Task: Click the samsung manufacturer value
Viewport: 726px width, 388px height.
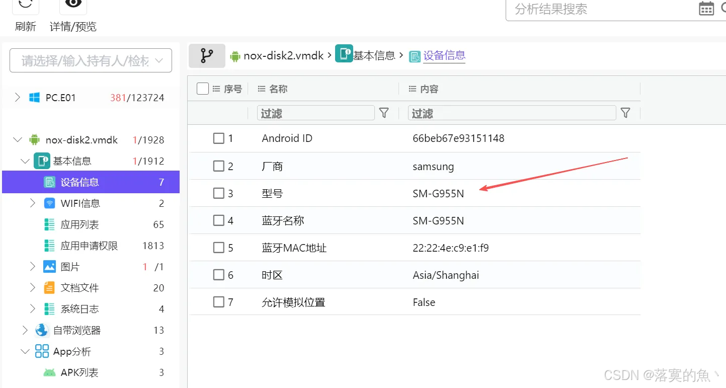Action: pyautogui.click(x=433, y=167)
